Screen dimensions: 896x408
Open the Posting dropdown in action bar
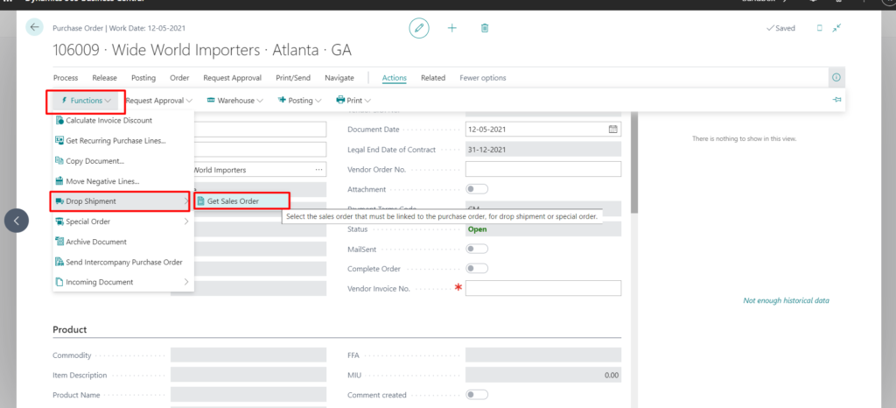[x=299, y=101]
